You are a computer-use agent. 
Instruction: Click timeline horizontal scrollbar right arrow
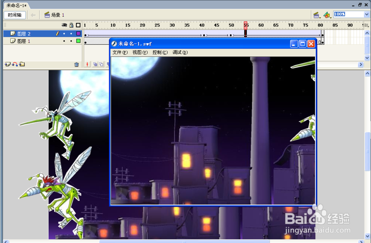coord(361,64)
